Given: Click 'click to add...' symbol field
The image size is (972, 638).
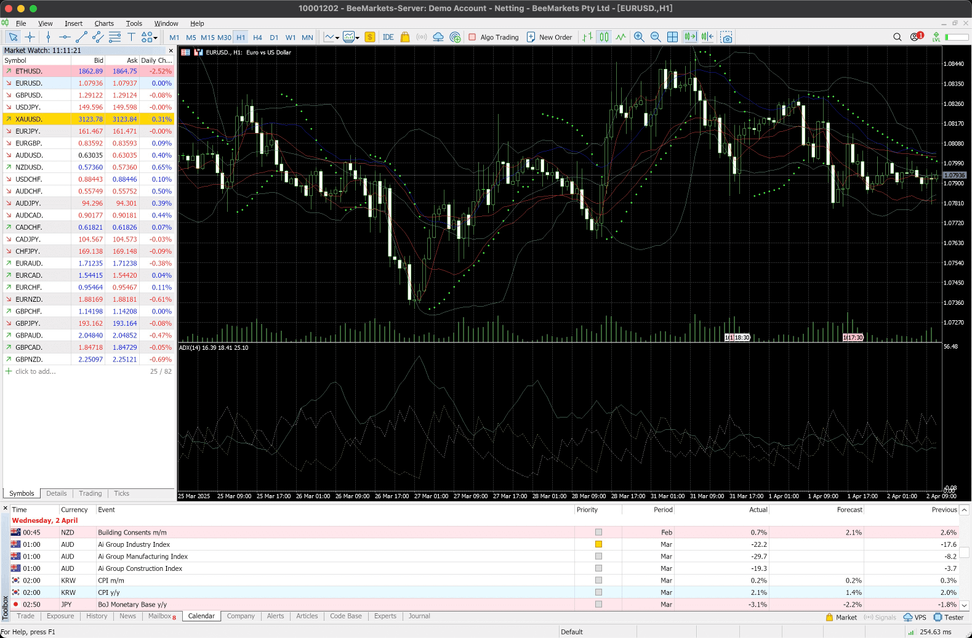Looking at the screenshot, I should coord(35,371).
